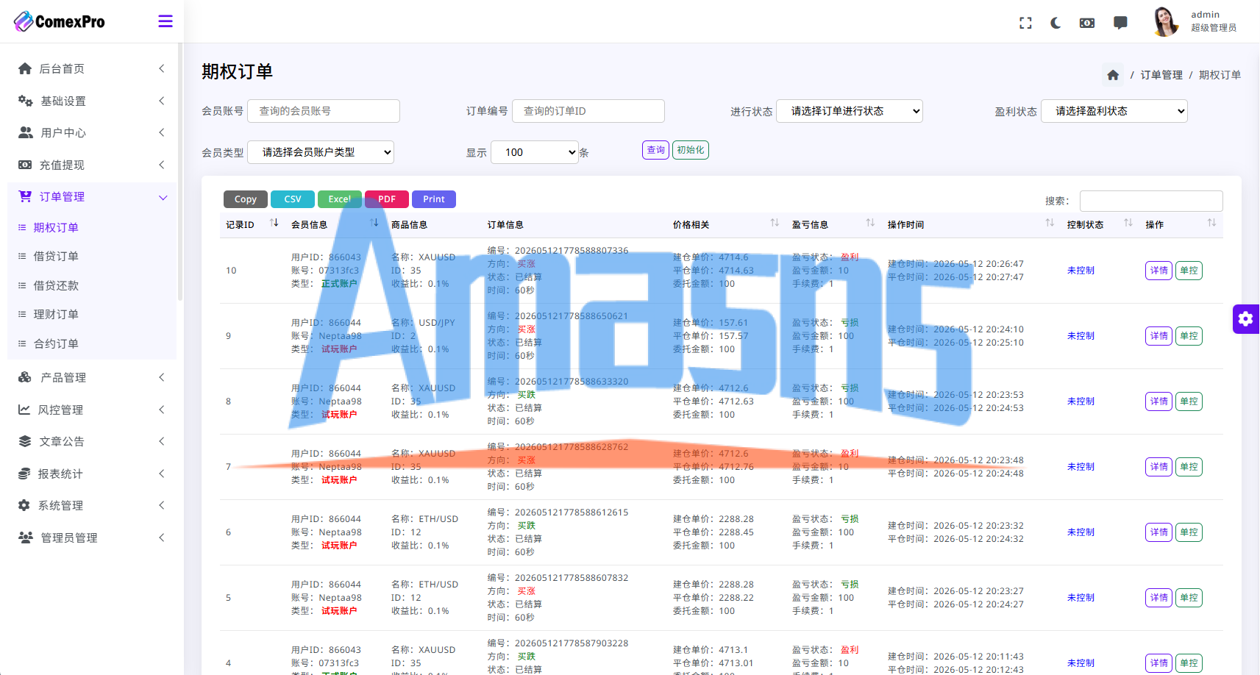
Task: Expand 用户中心 sidebar menu
Action: pyautogui.click(x=91, y=132)
